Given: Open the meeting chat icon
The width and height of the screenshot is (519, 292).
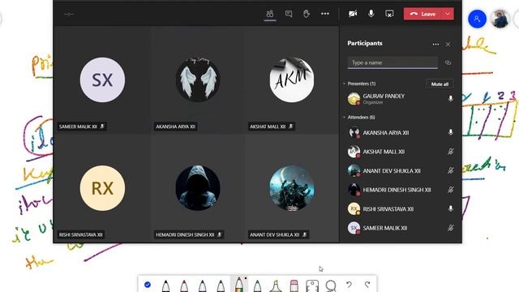Looking at the screenshot, I should click(289, 14).
